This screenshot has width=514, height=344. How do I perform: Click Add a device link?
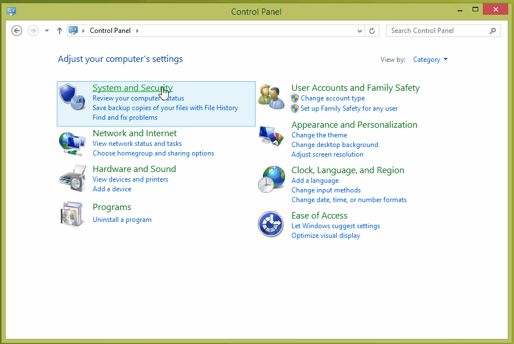coord(112,188)
